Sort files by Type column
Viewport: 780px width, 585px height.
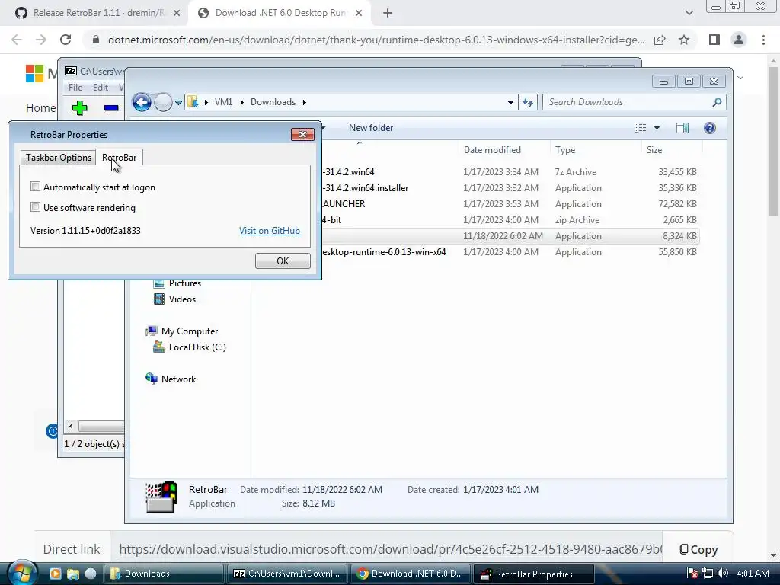click(x=596, y=150)
